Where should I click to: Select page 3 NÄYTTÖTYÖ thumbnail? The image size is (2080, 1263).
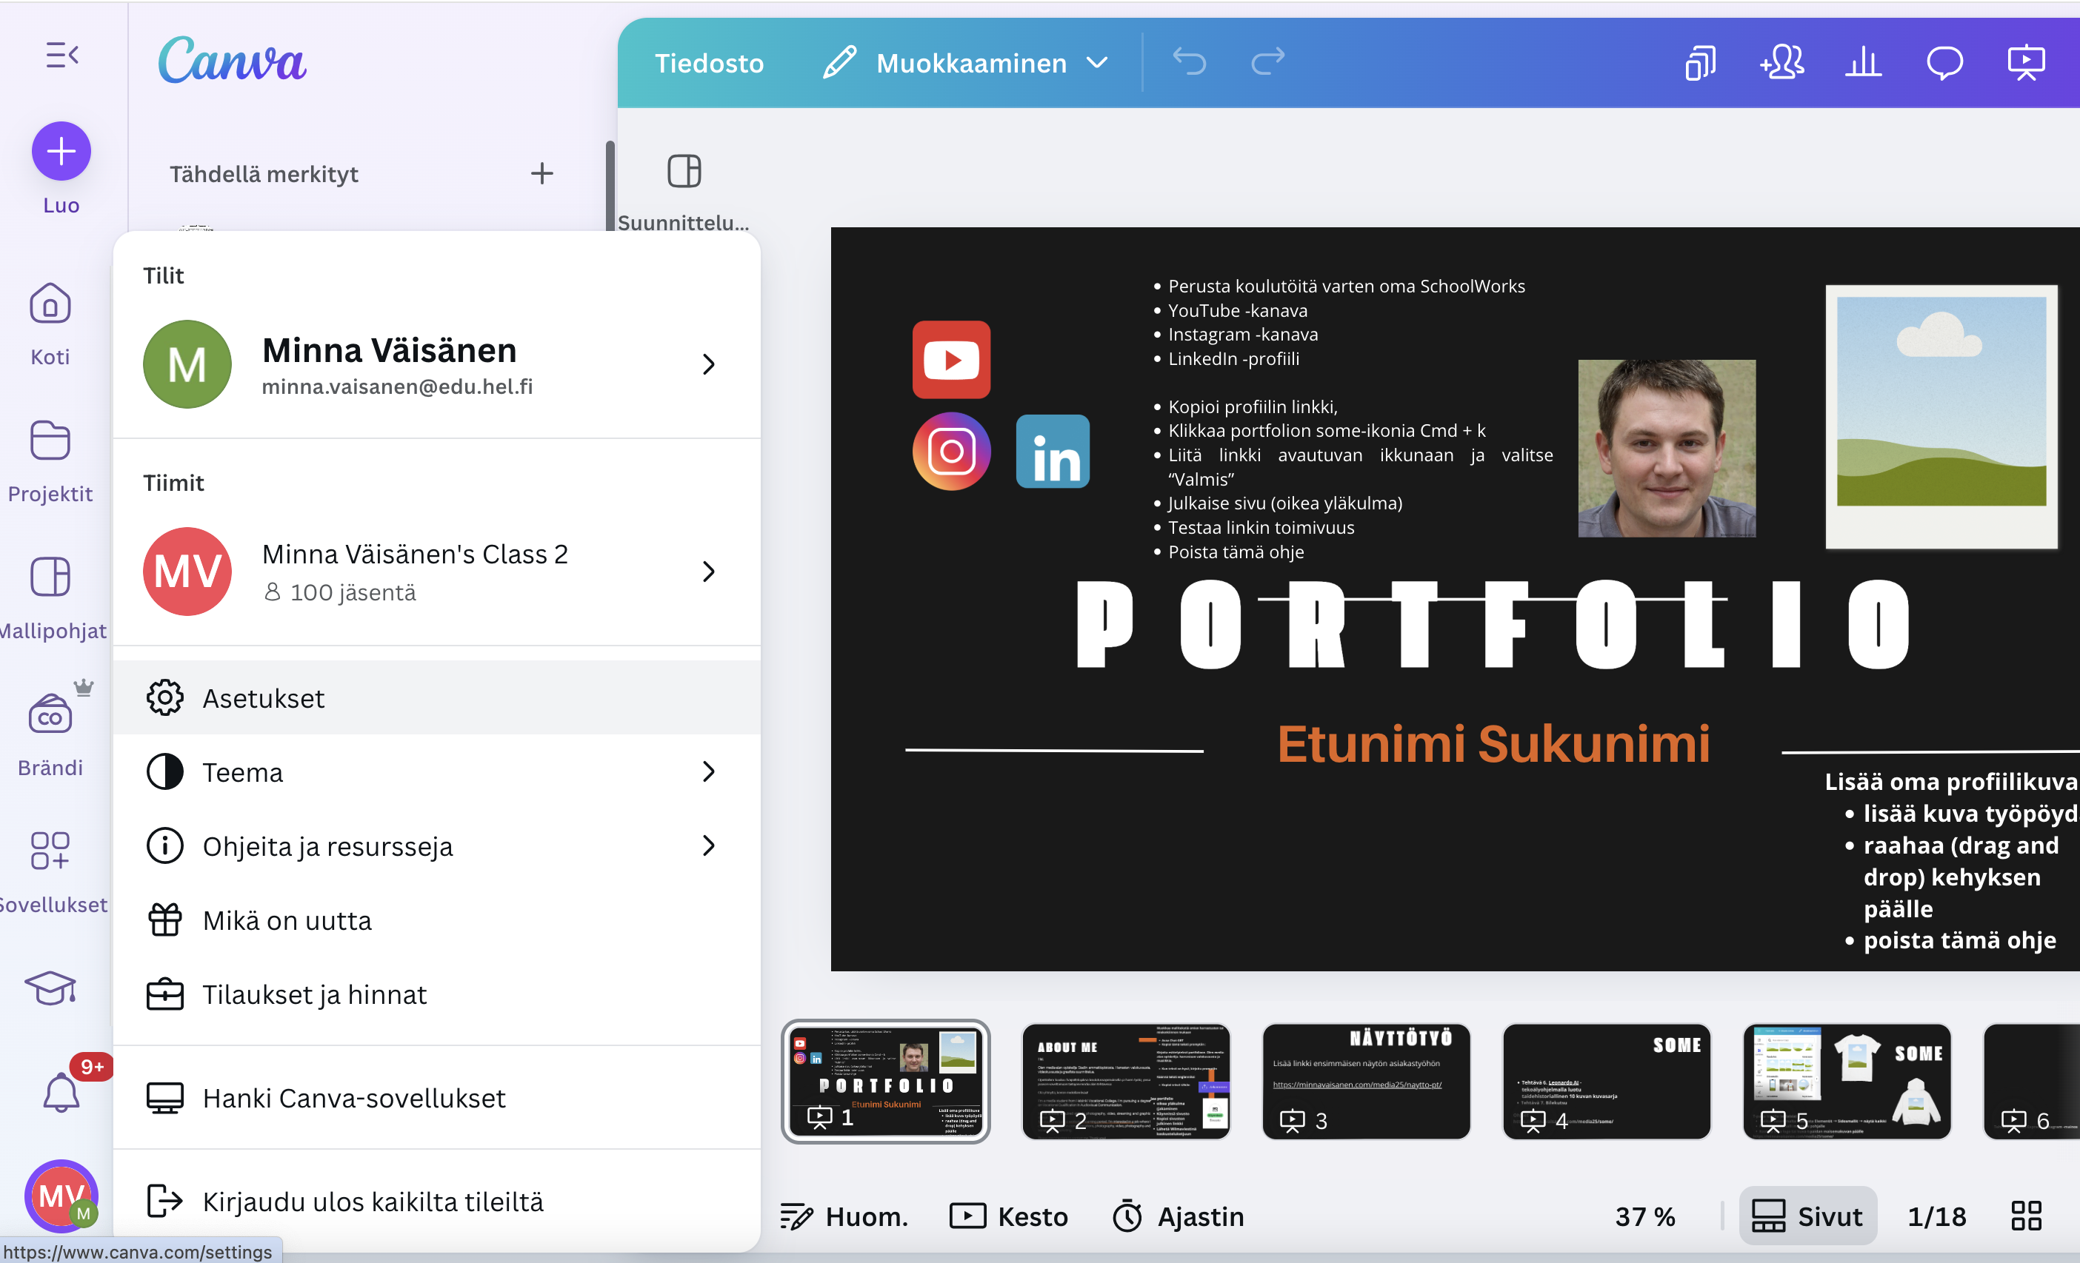tap(1365, 1080)
